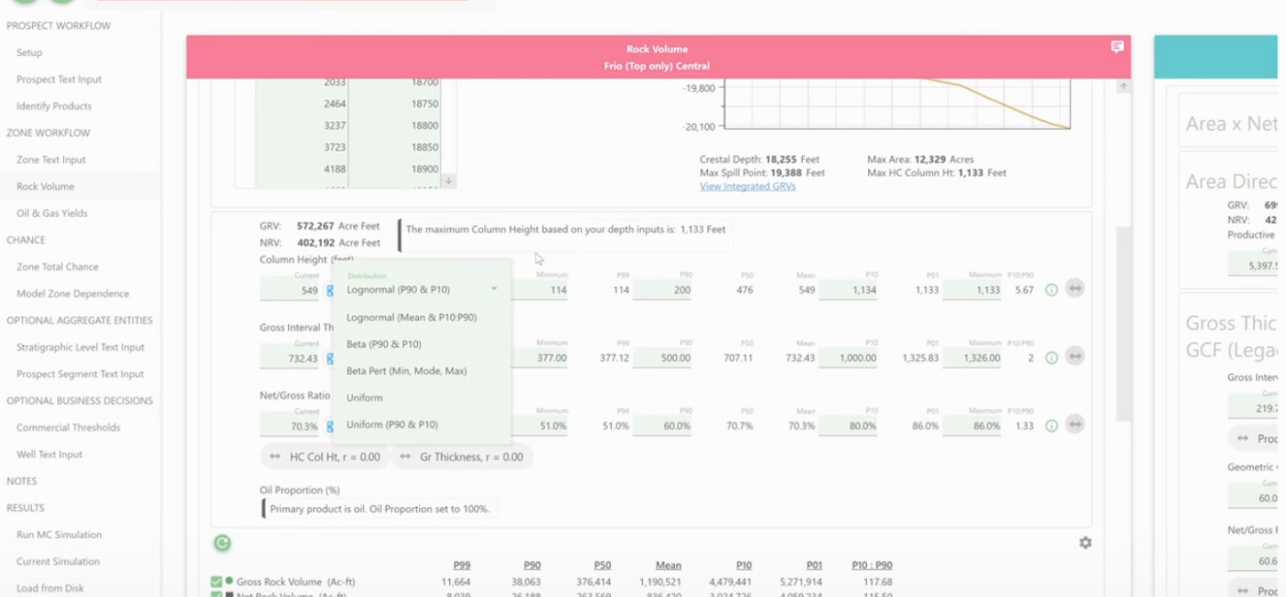The width and height of the screenshot is (1286, 597).
Task: Click the Gr Thickness correlation button
Action: pyautogui.click(x=462, y=456)
